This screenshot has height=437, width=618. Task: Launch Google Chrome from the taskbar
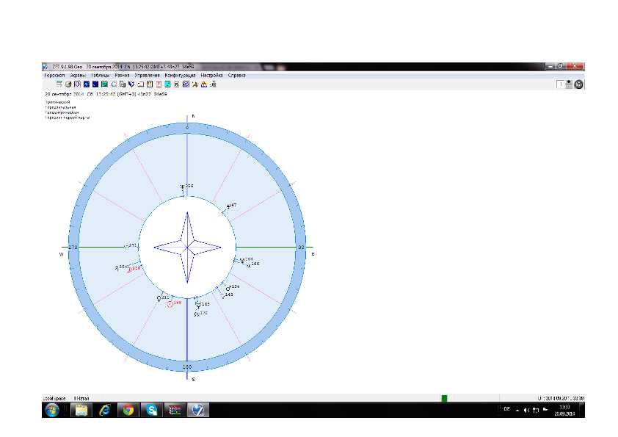coord(127,411)
